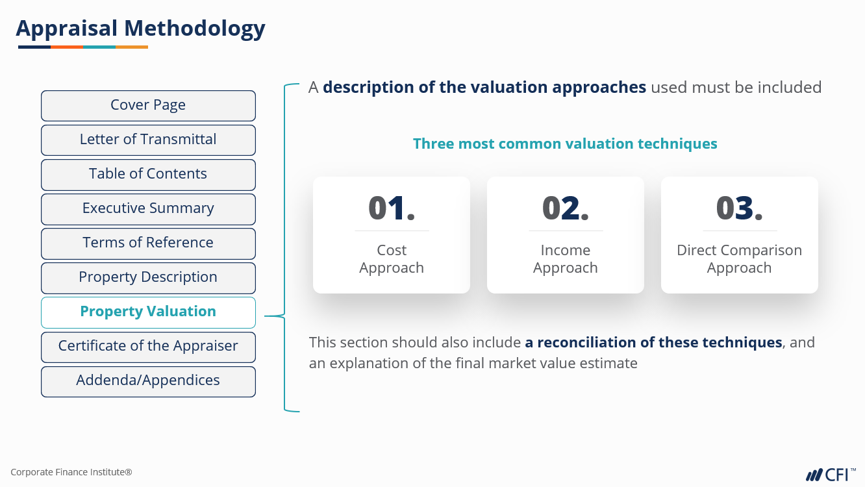Select the Cover Page section

coord(148,105)
